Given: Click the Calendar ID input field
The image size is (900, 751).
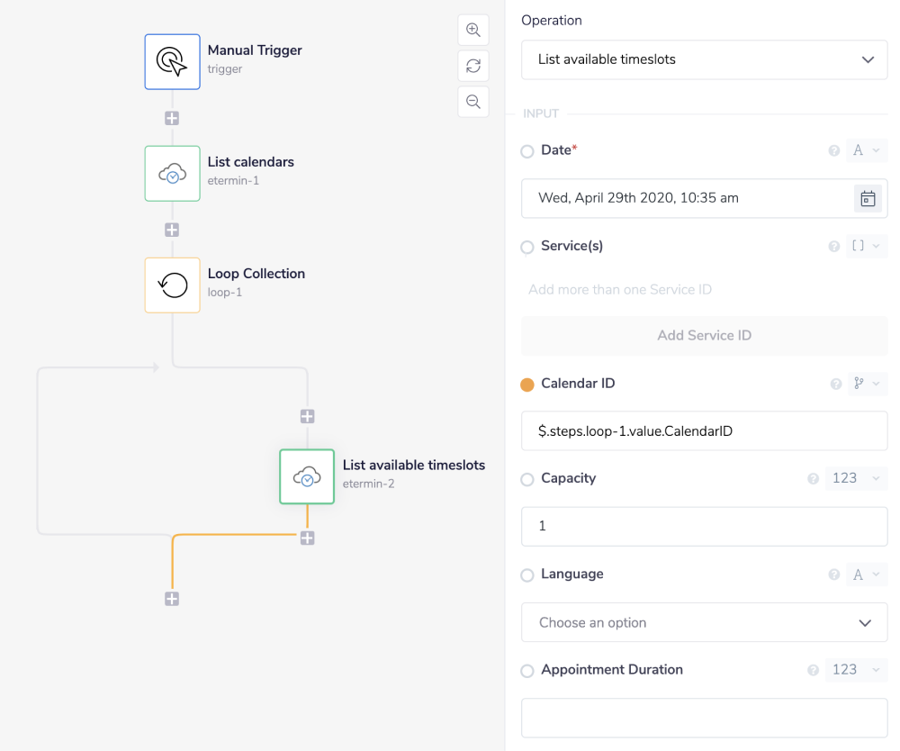Looking at the screenshot, I should tap(704, 431).
